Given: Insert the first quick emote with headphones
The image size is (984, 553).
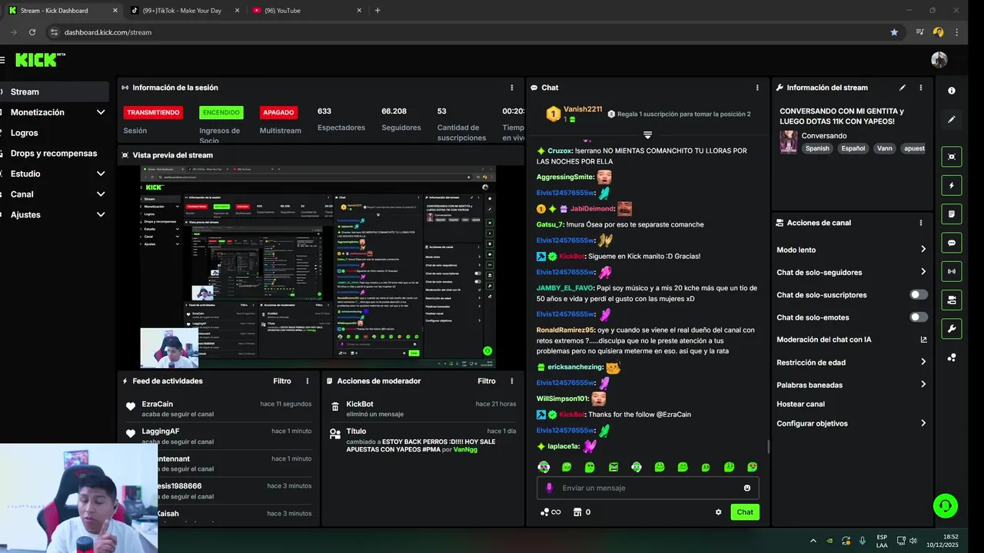Looking at the screenshot, I should coord(544,467).
